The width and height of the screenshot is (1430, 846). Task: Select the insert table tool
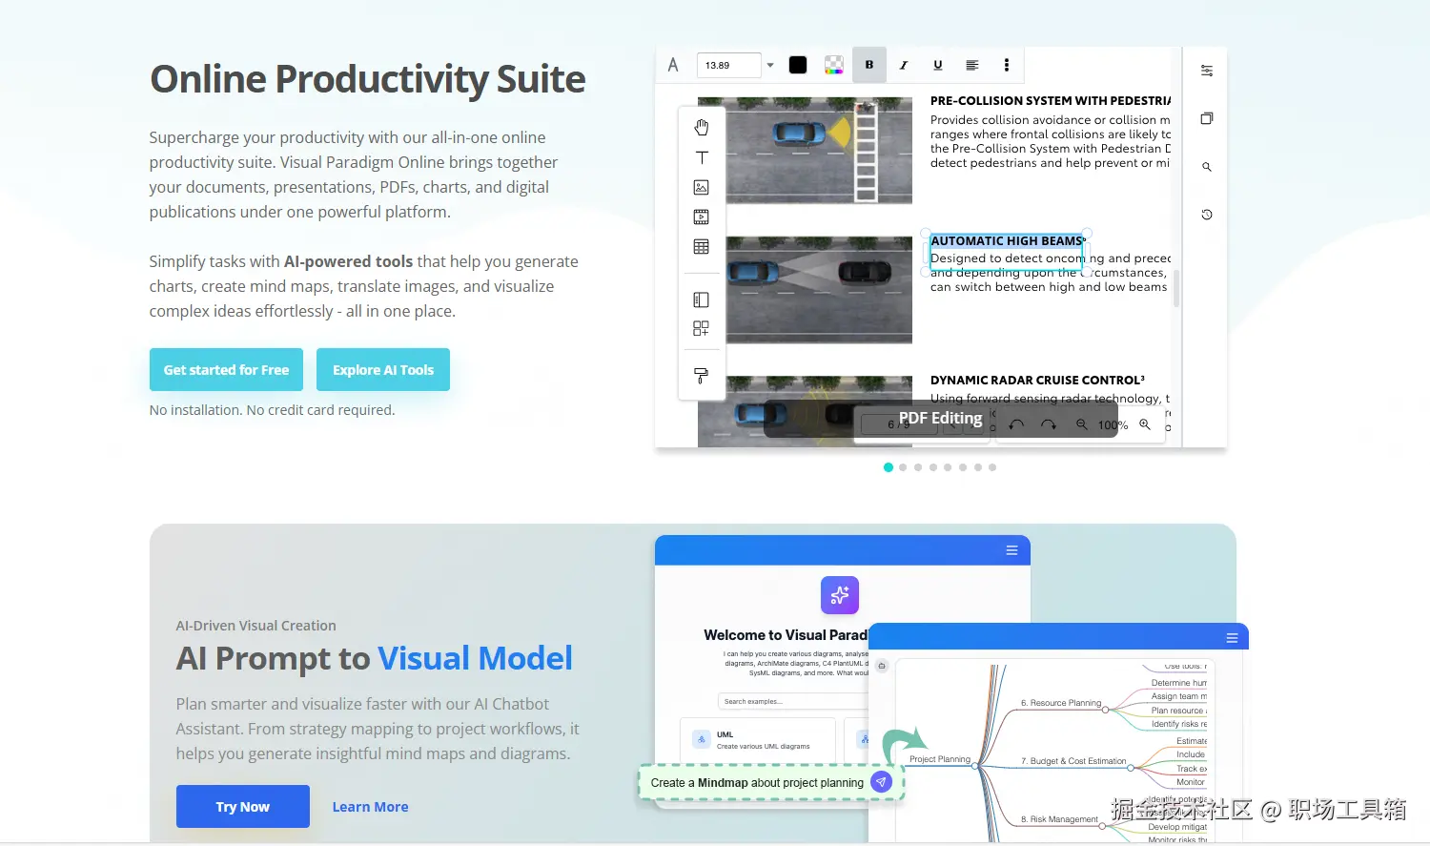(x=702, y=247)
